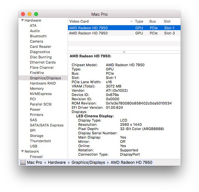Open the NVMExpress entry
The height and width of the screenshot is (192, 199).
[41, 94]
